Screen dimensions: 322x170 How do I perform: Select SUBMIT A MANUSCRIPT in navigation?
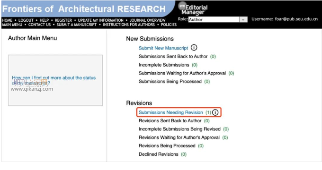(77, 25)
